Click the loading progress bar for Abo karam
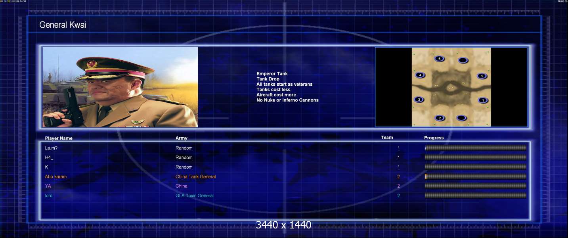The height and width of the screenshot is (238, 568). tap(476, 177)
